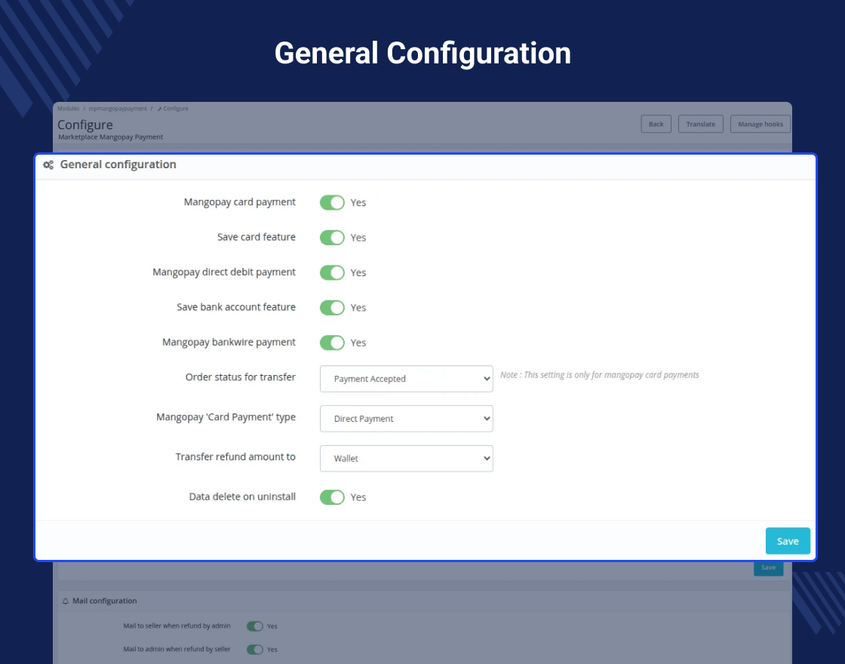The width and height of the screenshot is (845, 664).
Task: Turn off Save card feature switch
Action: [332, 238]
